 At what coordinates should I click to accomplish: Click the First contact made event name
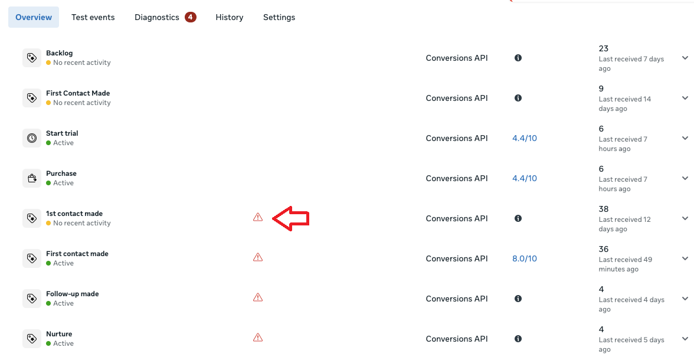(77, 254)
